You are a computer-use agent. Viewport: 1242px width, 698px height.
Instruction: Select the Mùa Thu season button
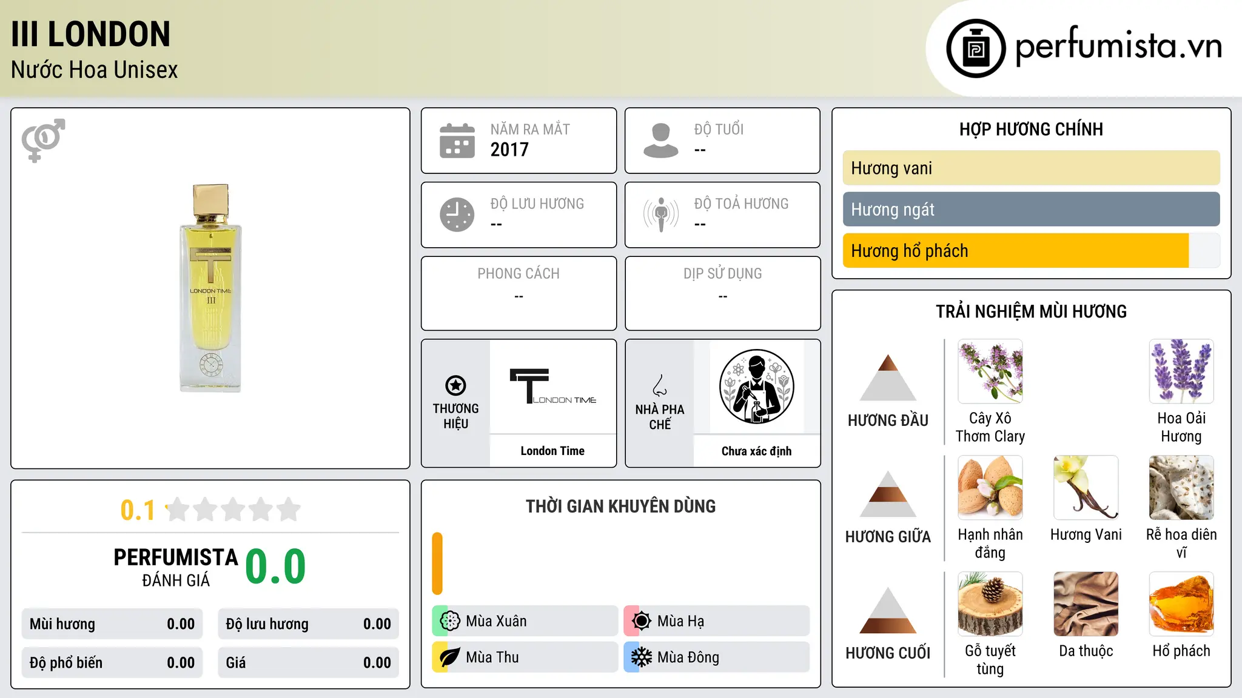tap(525, 657)
